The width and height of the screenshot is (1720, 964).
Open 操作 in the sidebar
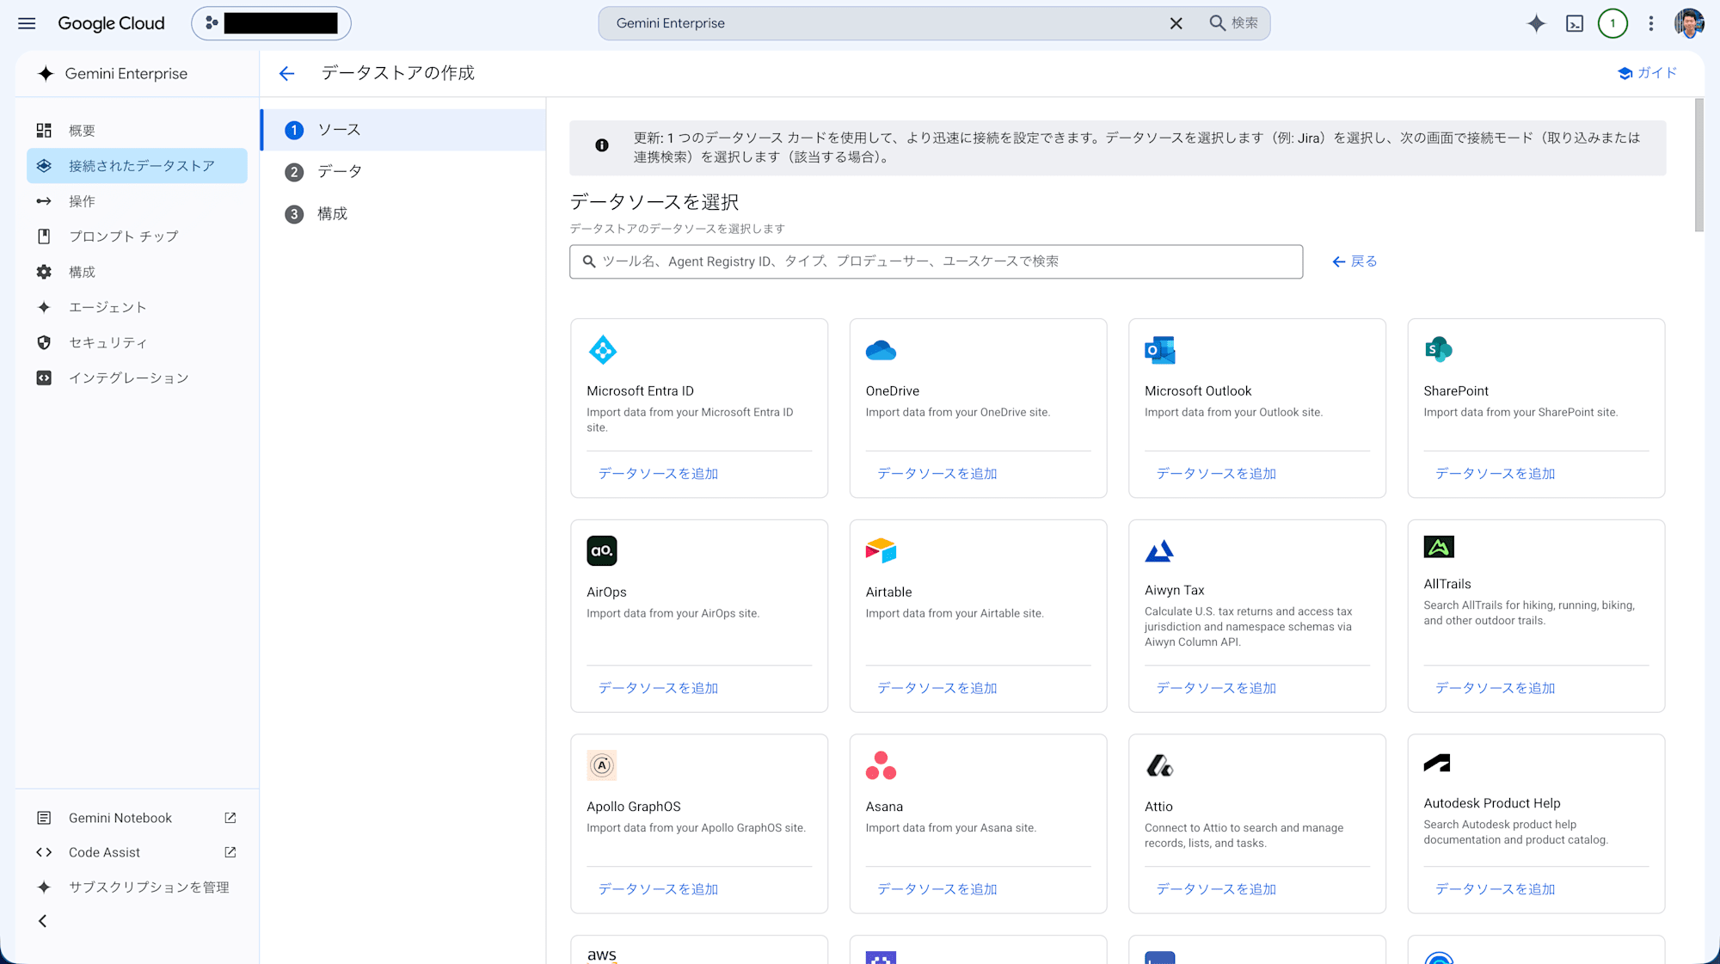click(137, 200)
